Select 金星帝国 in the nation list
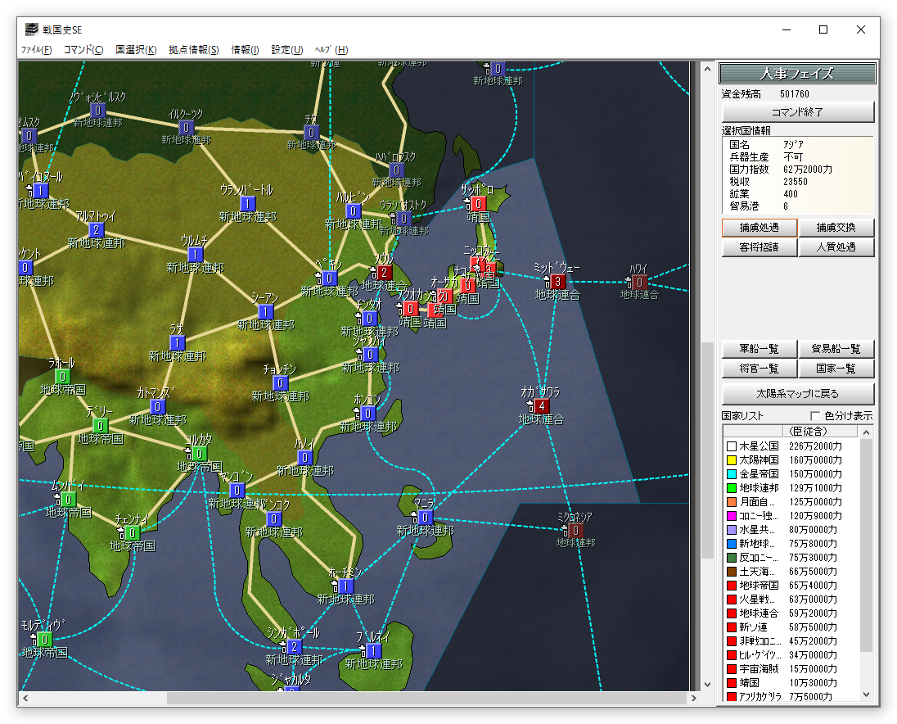 coord(758,474)
